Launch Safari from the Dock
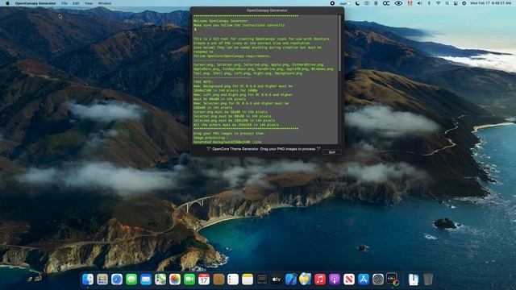This screenshot has width=516, height=290. [117, 280]
